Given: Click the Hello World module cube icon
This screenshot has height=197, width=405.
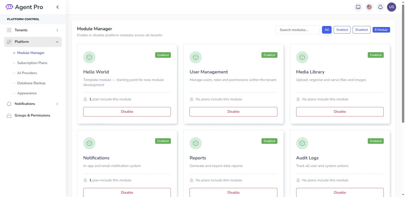Looking at the screenshot, I should click(89, 57).
